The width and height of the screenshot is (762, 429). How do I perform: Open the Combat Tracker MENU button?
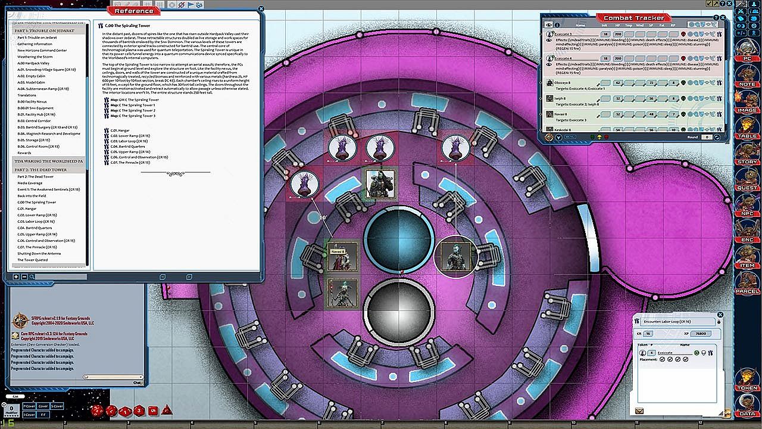[569, 137]
